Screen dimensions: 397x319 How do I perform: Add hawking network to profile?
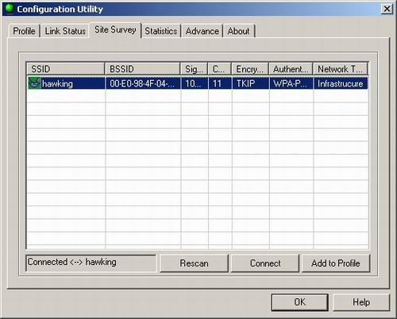[x=336, y=263]
